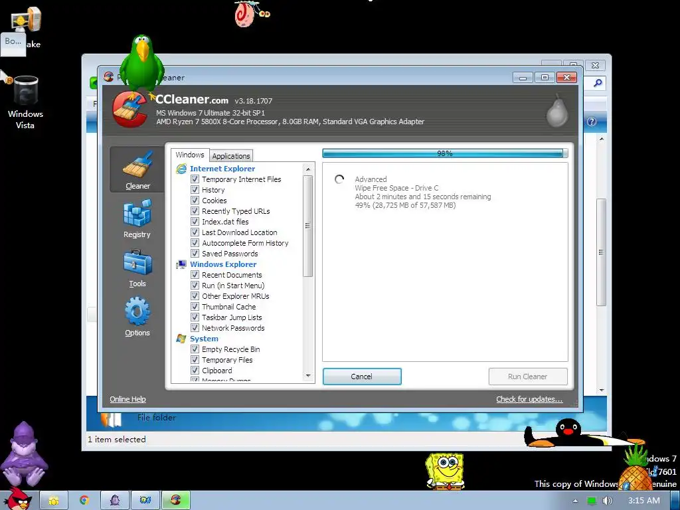Open the Cleaner section in sidebar
This screenshot has height=510, width=680.
[137, 169]
